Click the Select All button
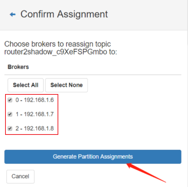The width and height of the screenshot is (188, 187). (26, 85)
